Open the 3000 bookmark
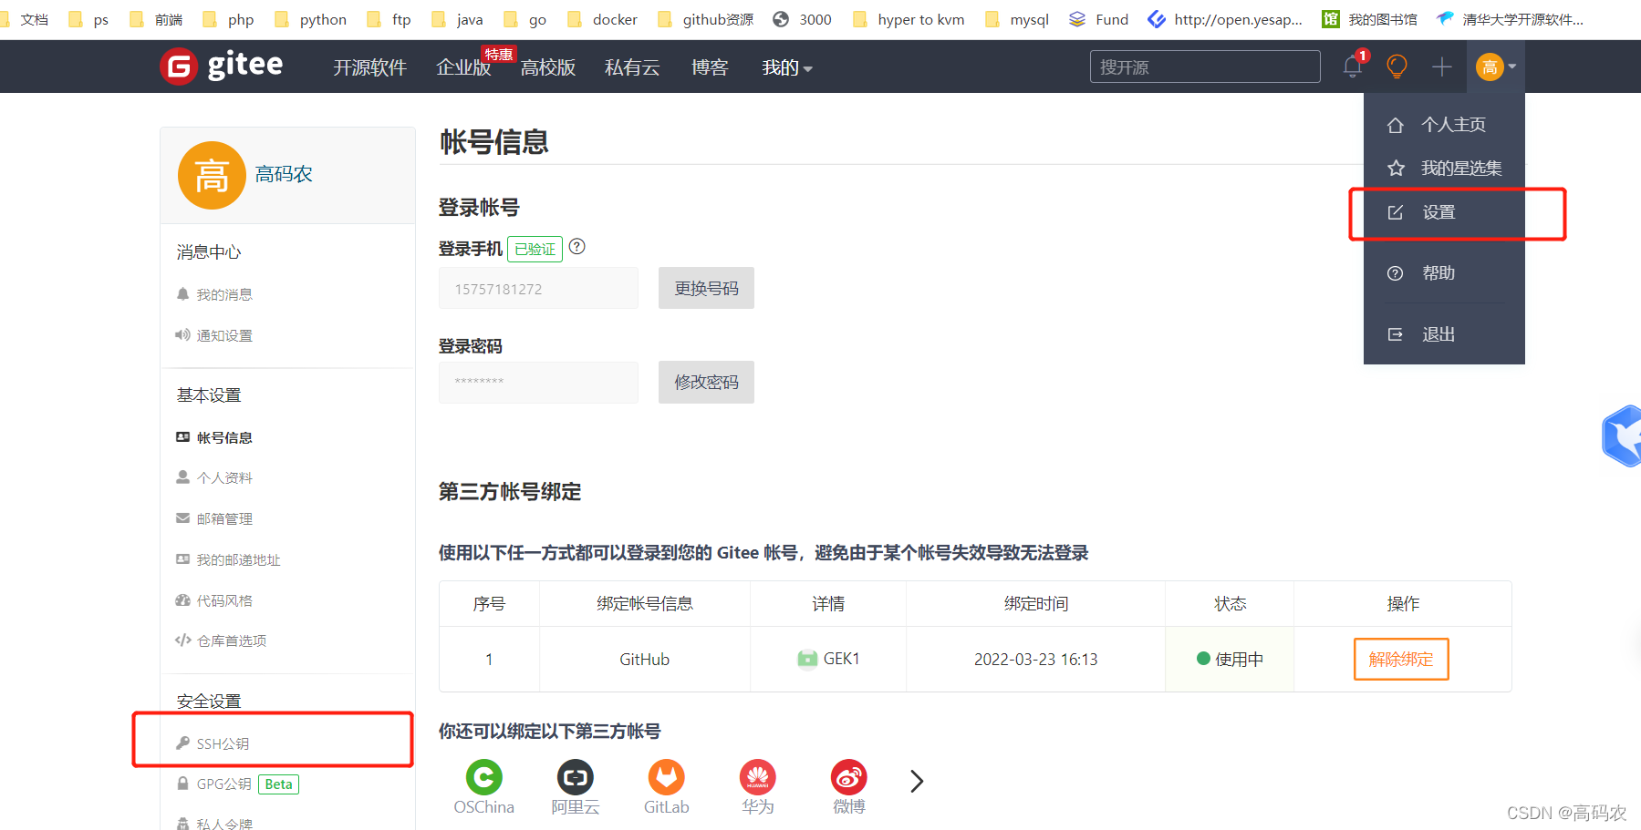The width and height of the screenshot is (1641, 830). [x=802, y=19]
